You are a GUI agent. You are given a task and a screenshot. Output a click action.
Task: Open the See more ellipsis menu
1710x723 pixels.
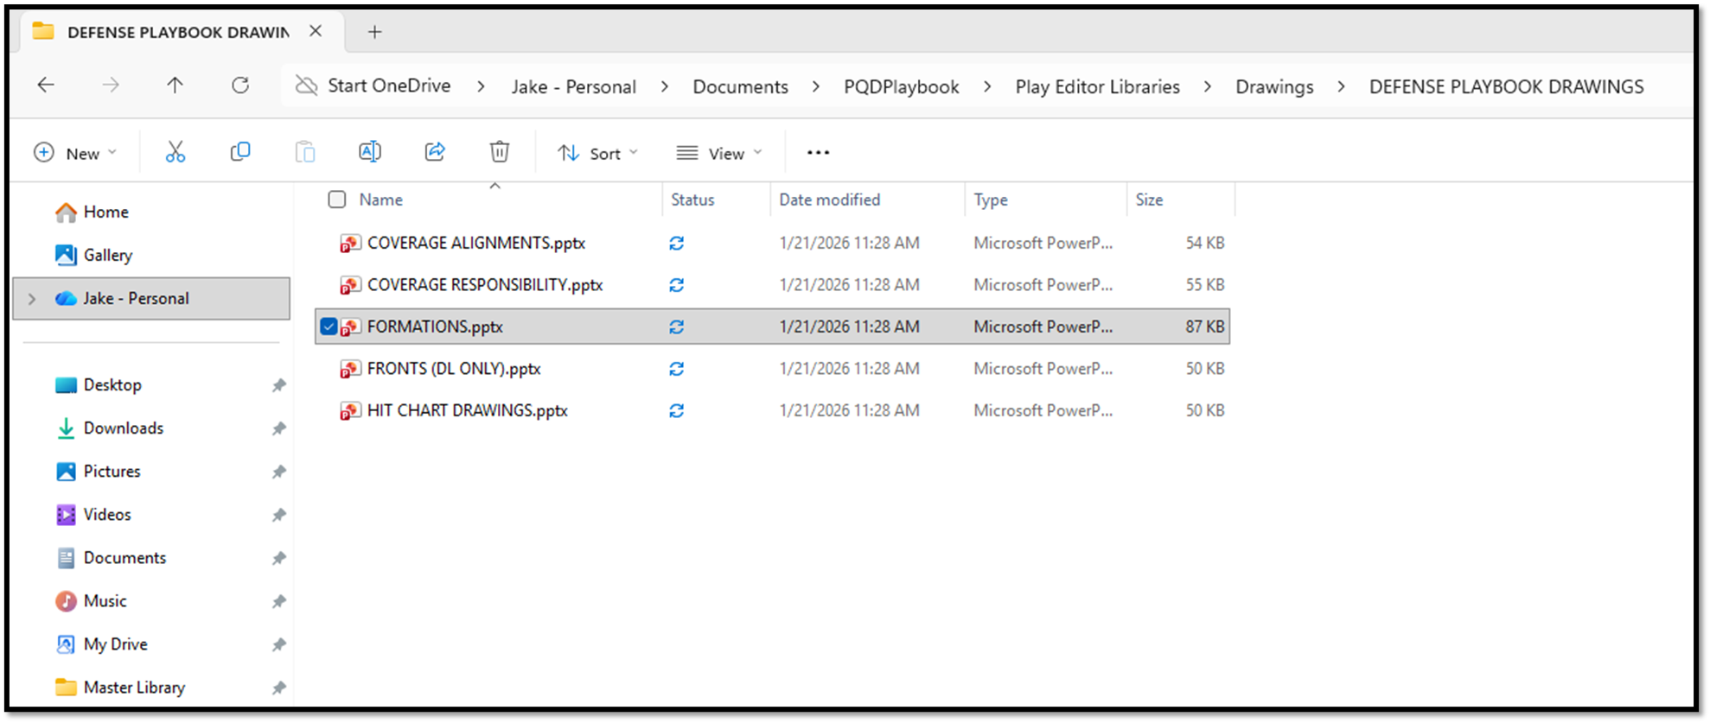click(818, 153)
